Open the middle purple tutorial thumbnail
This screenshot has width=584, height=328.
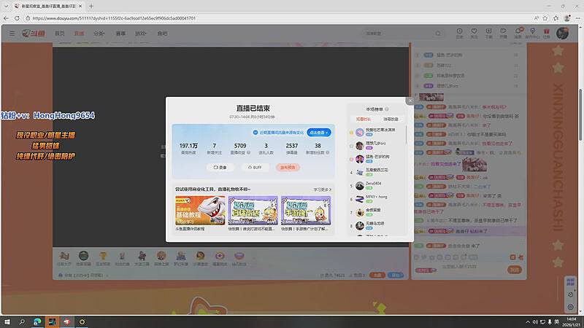point(253,210)
